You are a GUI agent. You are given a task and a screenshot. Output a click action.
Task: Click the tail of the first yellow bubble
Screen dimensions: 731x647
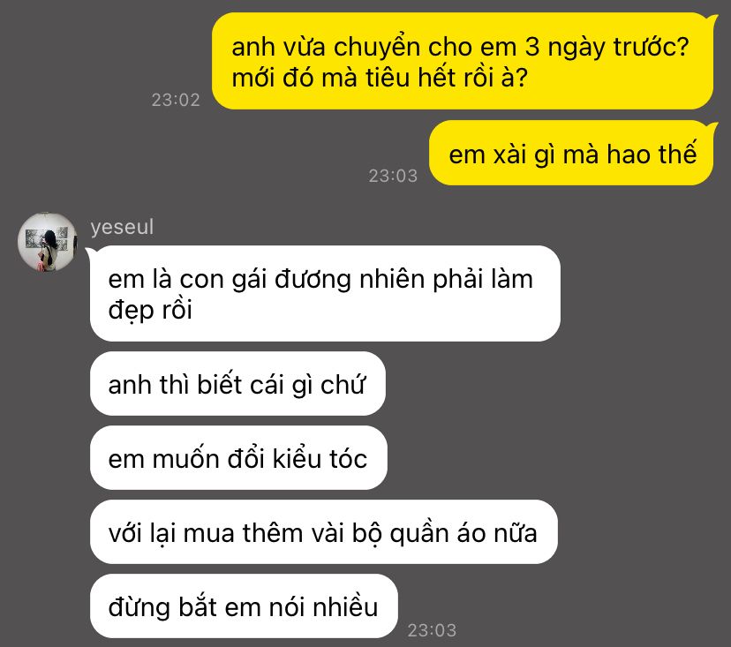712,19
